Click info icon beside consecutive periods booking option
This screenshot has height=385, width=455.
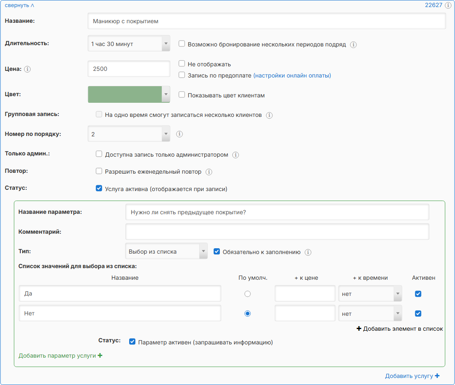pos(353,44)
